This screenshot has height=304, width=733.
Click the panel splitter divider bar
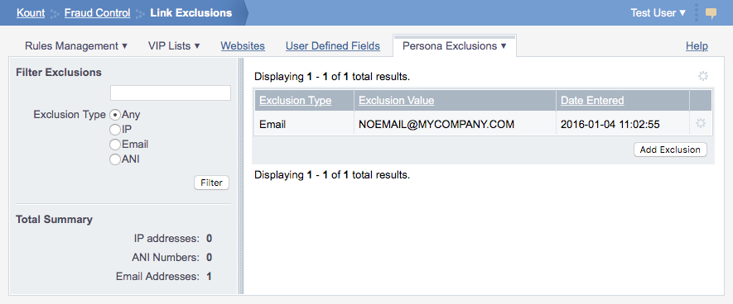pyautogui.click(x=241, y=176)
